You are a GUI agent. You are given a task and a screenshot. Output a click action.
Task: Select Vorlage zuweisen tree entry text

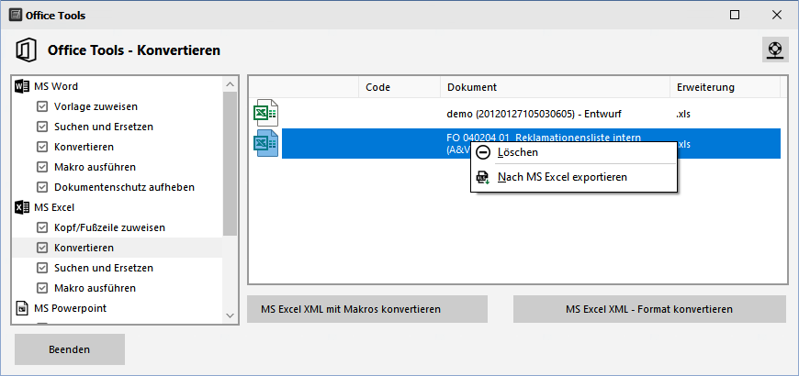click(x=96, y=107)
